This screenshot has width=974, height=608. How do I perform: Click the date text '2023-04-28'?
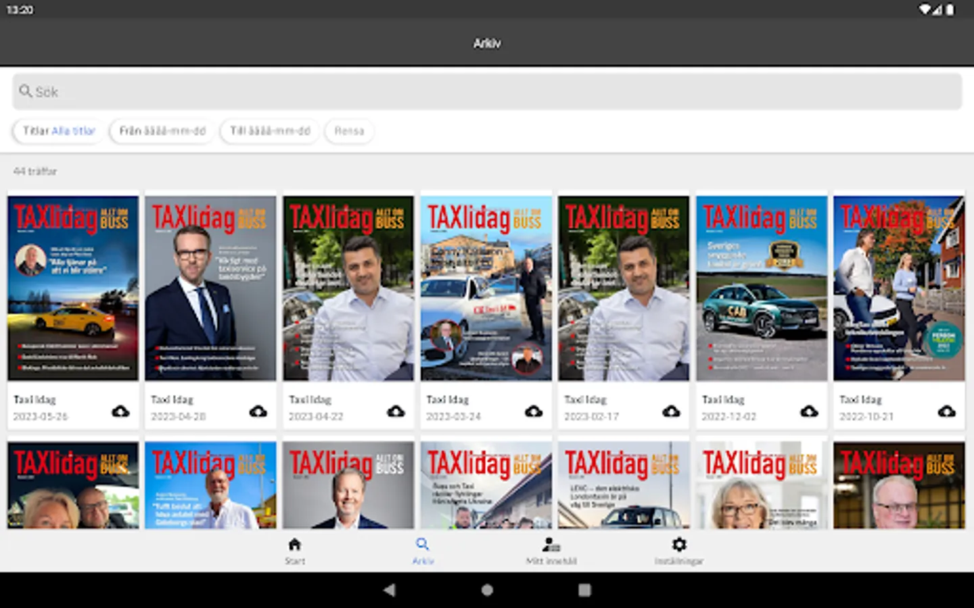(x=179, y=417)
